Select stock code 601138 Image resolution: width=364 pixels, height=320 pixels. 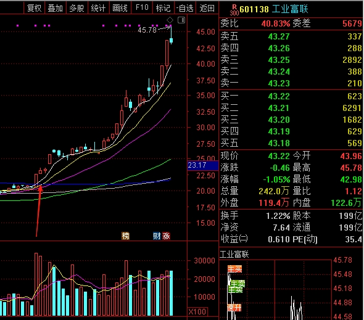[254, 9]
